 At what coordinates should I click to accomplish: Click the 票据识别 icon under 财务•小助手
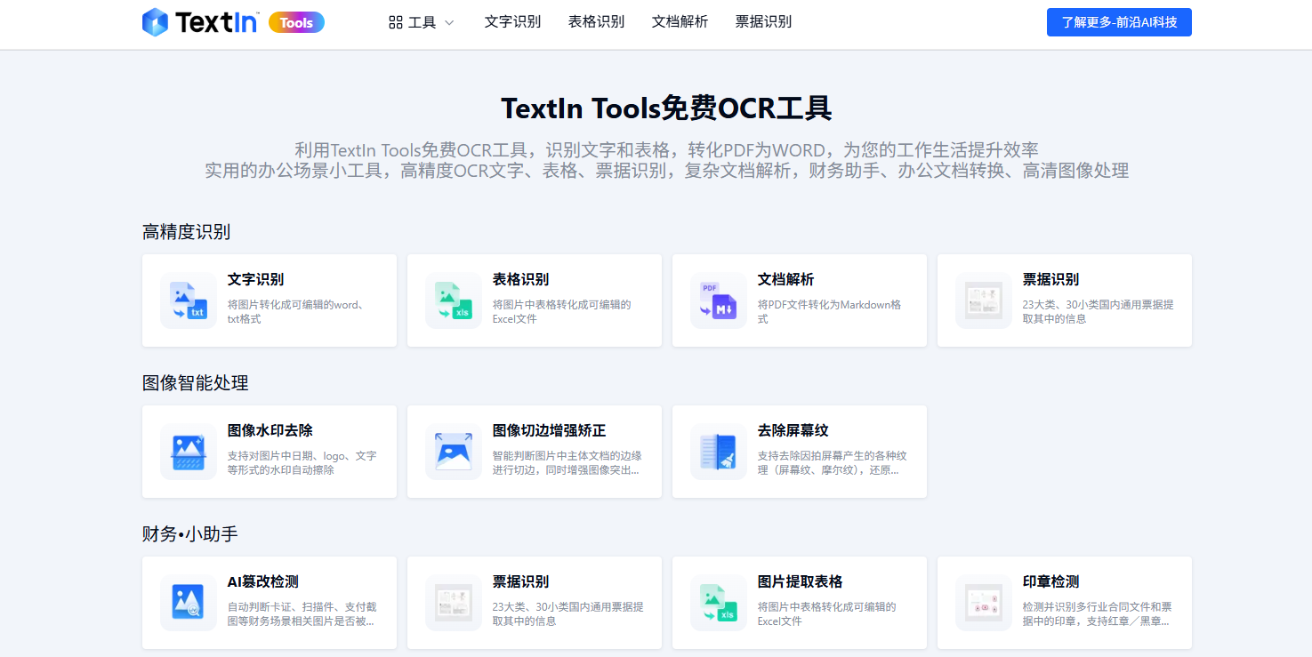click(454, 603)
